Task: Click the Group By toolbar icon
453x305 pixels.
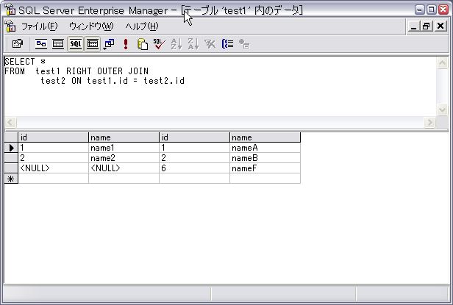Action: [x=227, y=44]
